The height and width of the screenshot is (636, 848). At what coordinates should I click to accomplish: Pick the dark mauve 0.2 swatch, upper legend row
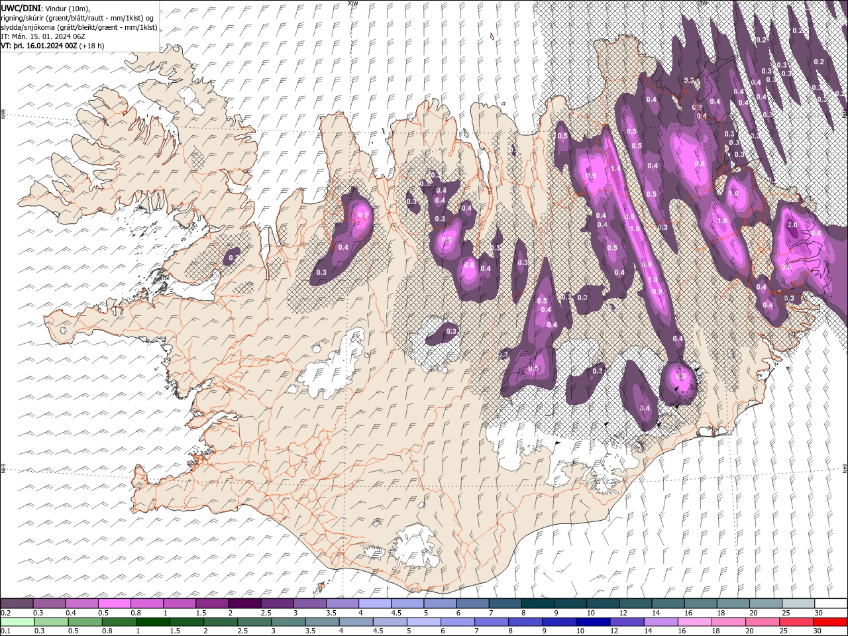pos(17,603)
